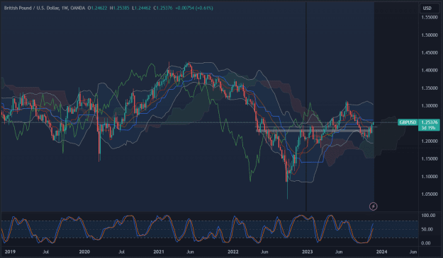Click the 1.15000 price axis label
This screenshot has height=258, width=443.
(x=430, y=159)
